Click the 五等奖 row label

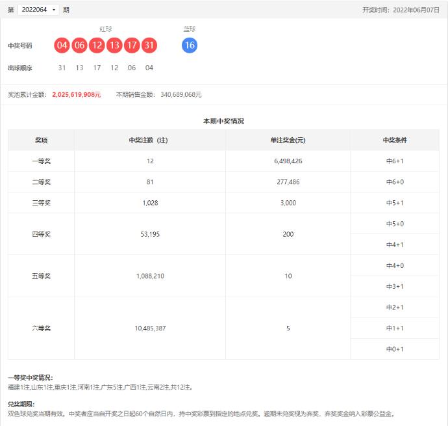tap(41, 276)
